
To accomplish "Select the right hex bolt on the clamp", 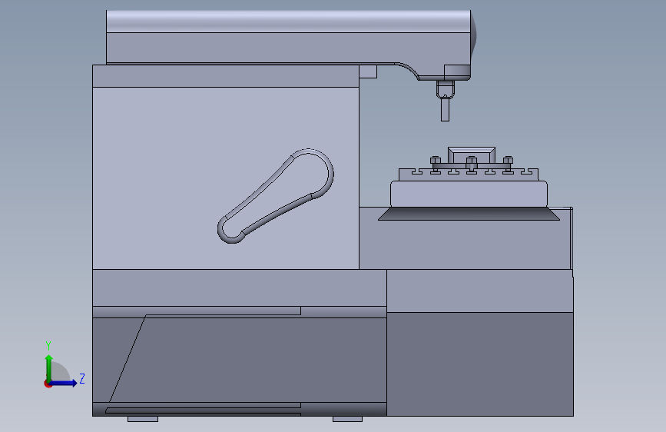I will pos(508,161).
